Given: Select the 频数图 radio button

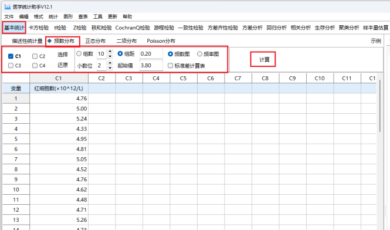Looking at the screenshot, I should 171,54.
